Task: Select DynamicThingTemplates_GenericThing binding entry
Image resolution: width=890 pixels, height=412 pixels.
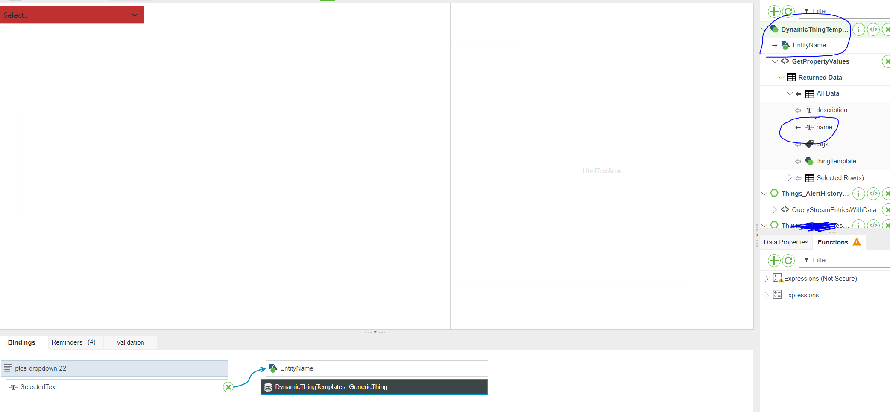Action: (x=374, y=387)
